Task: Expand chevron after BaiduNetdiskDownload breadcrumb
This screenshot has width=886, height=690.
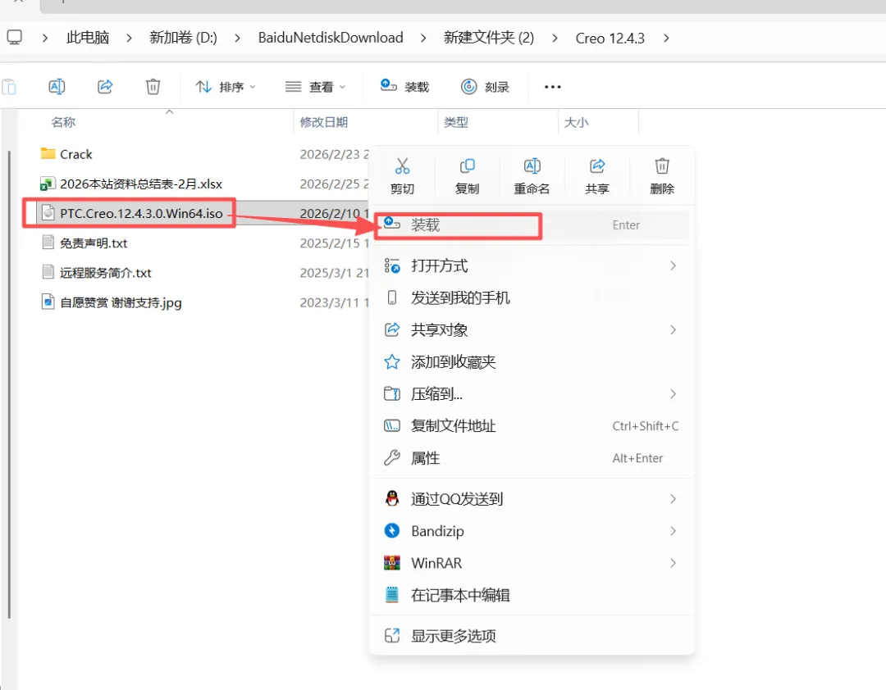Action: click(x=424, y=38)
